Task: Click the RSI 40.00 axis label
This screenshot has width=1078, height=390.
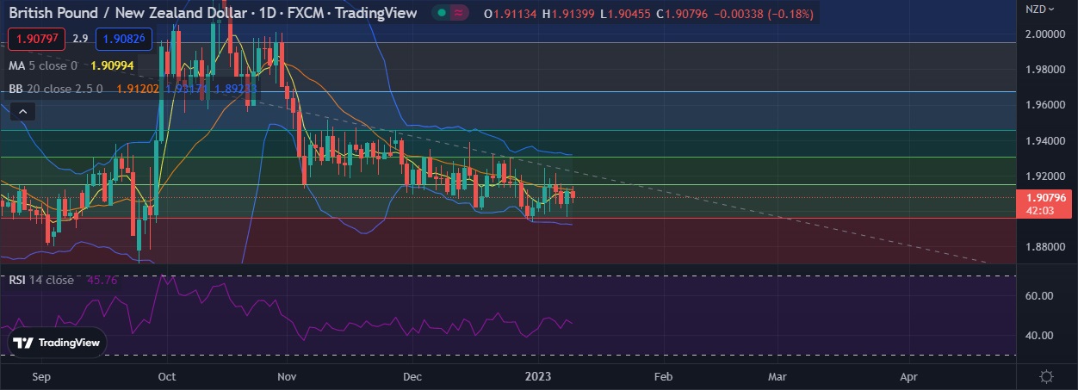Action: tap(1041, 336)
